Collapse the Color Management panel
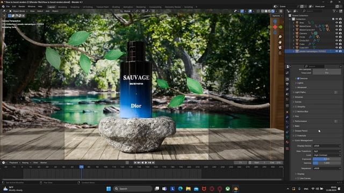 (304, 140)
